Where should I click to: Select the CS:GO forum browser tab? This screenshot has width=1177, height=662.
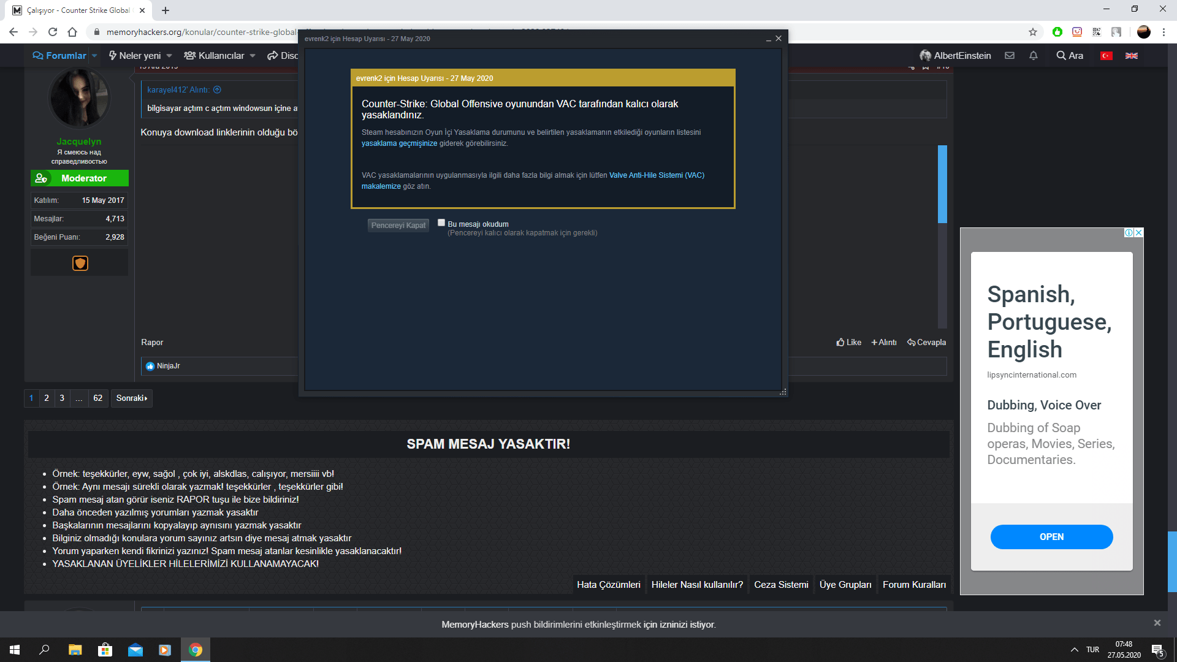[78, 10]
